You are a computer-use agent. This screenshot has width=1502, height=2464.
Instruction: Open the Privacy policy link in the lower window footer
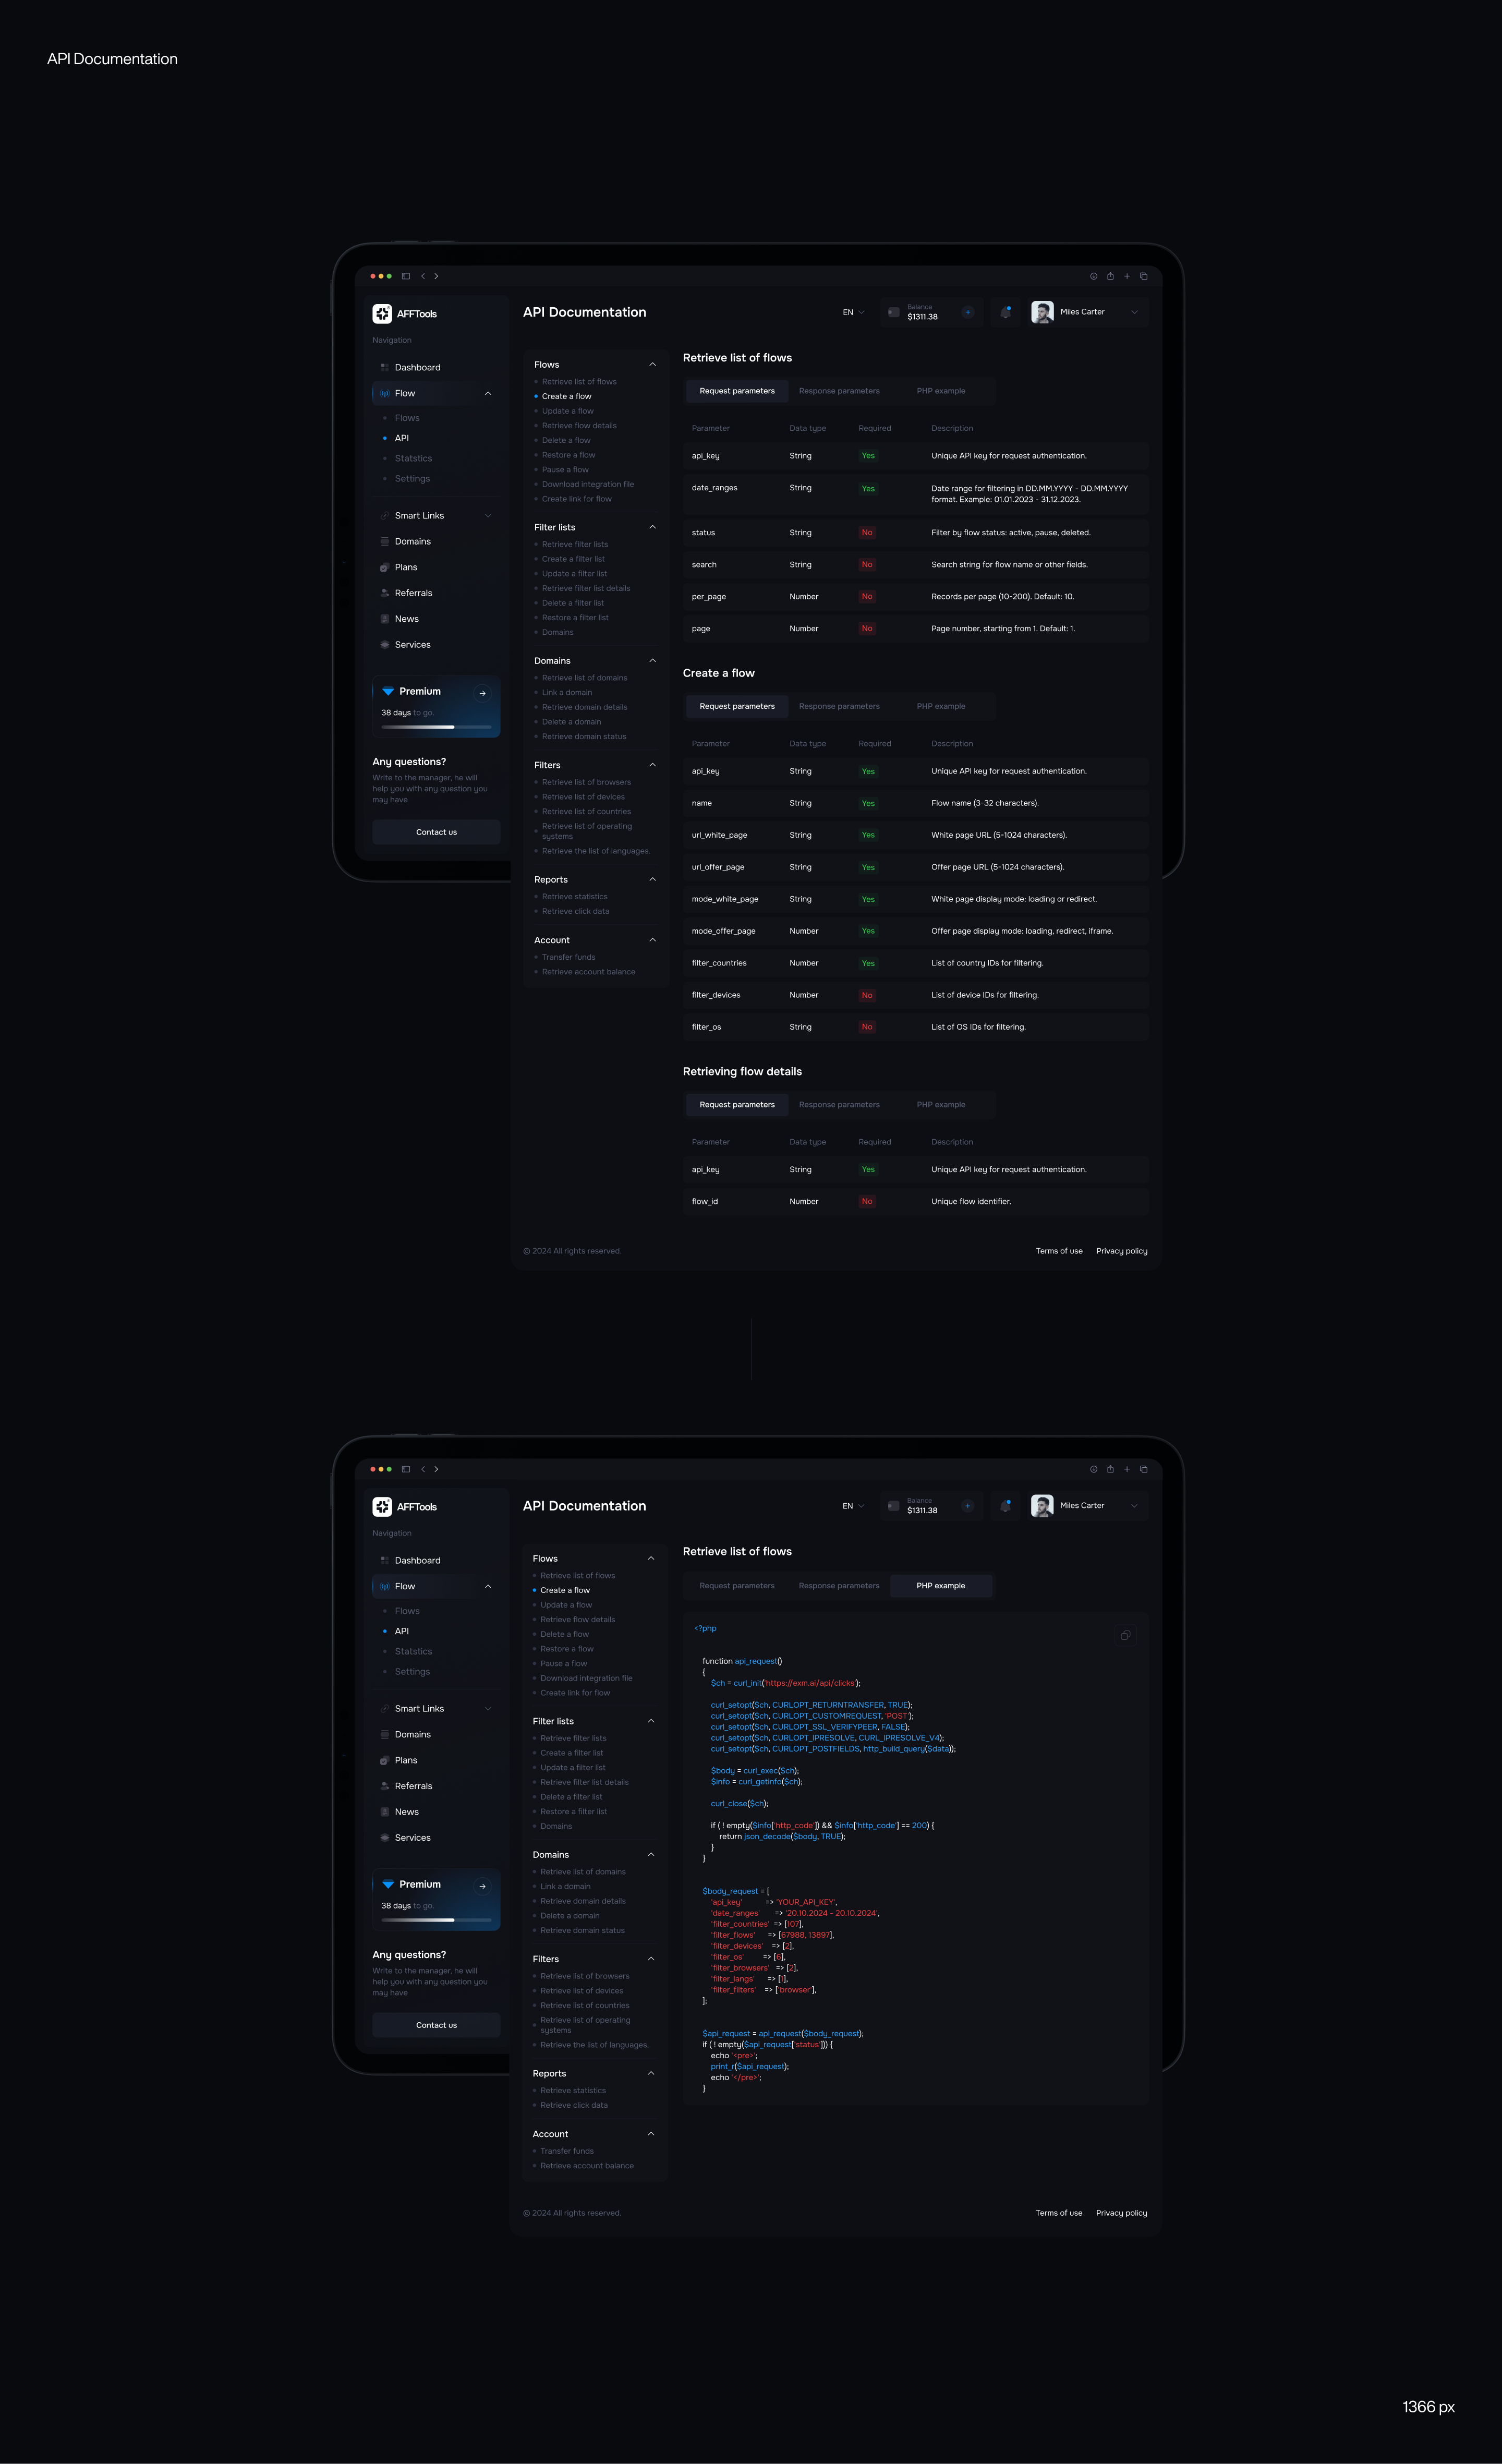coord(1121,2213)
